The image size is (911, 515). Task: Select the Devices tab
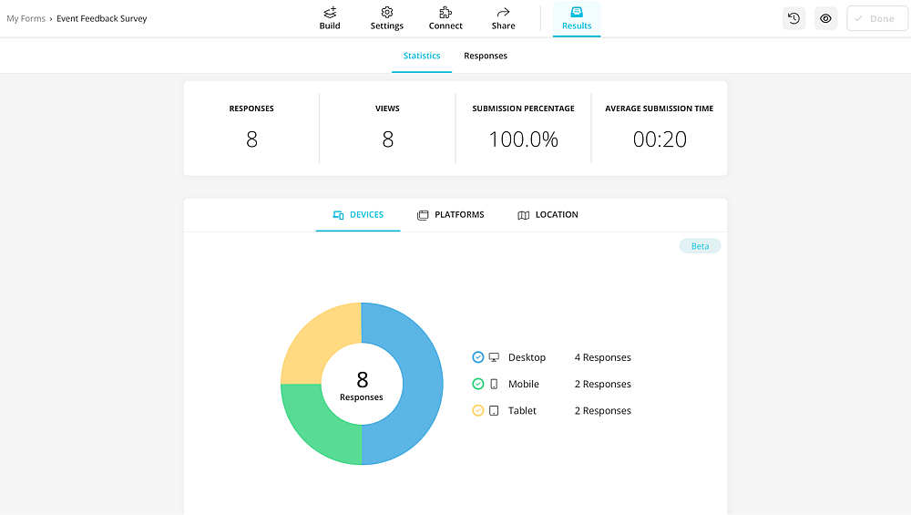pyautogui.click(x=358, y=214)
